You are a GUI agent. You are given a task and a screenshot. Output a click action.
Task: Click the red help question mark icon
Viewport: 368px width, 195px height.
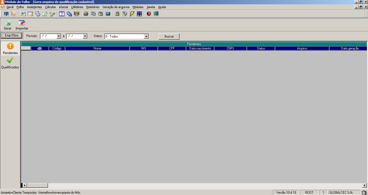149,14
